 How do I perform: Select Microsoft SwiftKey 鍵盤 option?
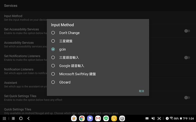tap(98, 74)
